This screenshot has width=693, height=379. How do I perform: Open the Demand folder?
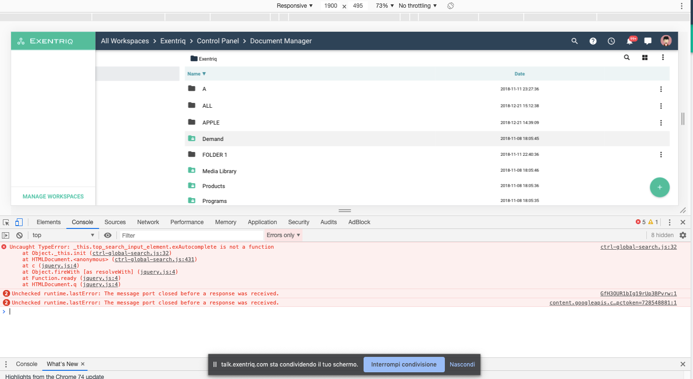(213, 139)
